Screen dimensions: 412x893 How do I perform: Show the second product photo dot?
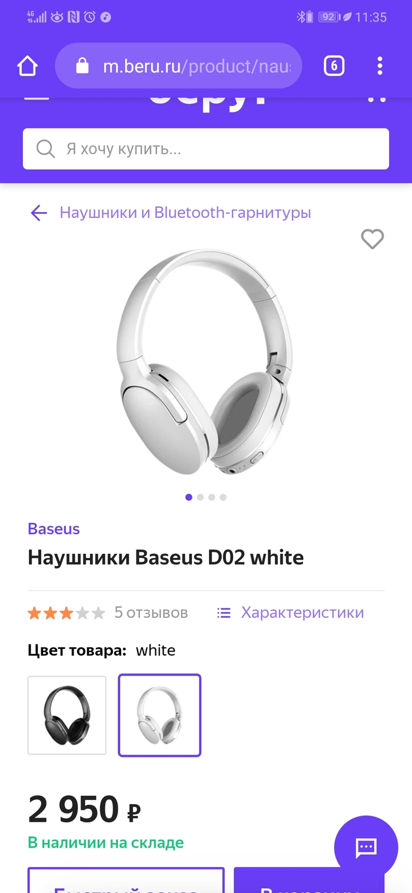click(200, 497)
